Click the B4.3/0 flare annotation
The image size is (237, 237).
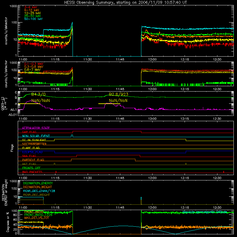click(x=39, y=95)
